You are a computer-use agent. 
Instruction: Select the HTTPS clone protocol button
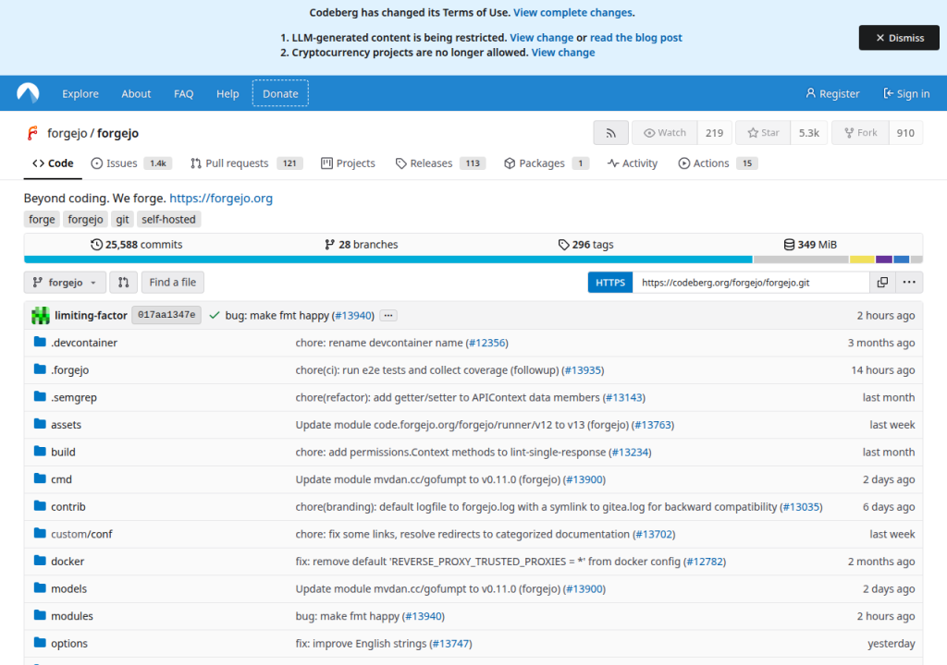(x=610, y=283)
